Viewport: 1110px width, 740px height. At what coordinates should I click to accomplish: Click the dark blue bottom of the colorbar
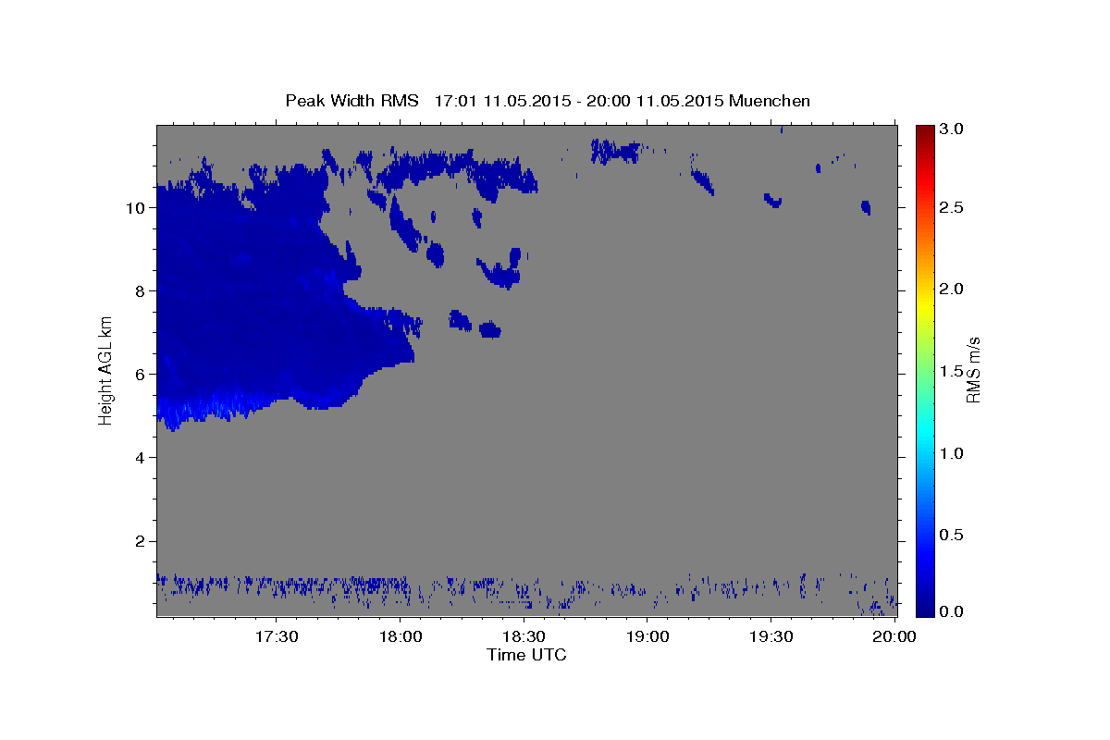tap(925, 609)
